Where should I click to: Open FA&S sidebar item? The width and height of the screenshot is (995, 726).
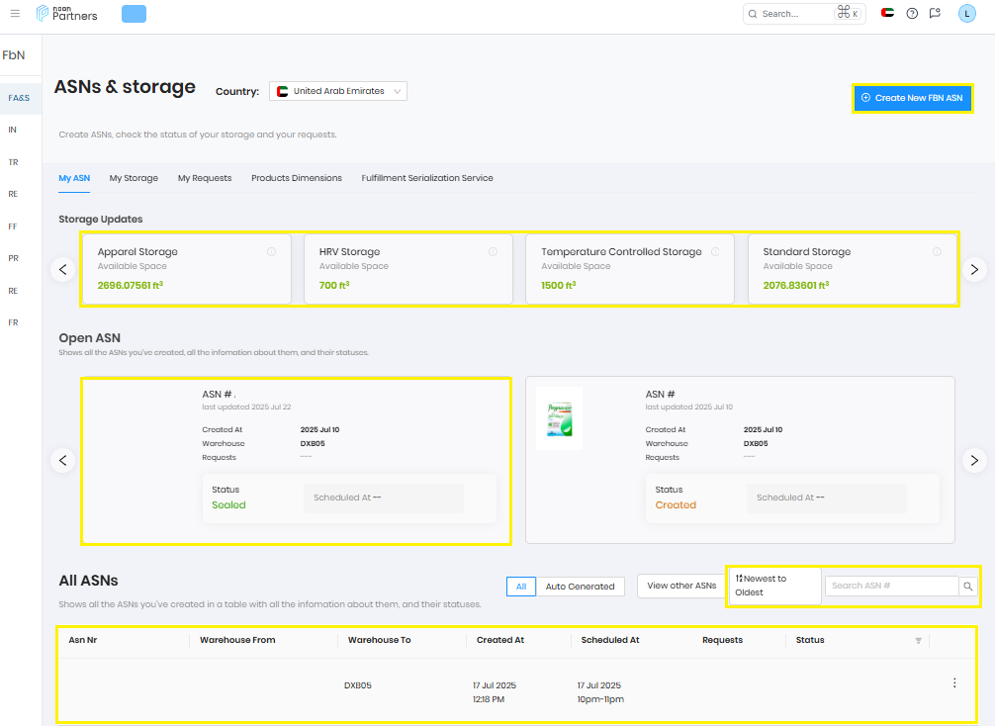pyautogui.click(x=19, y=98)
